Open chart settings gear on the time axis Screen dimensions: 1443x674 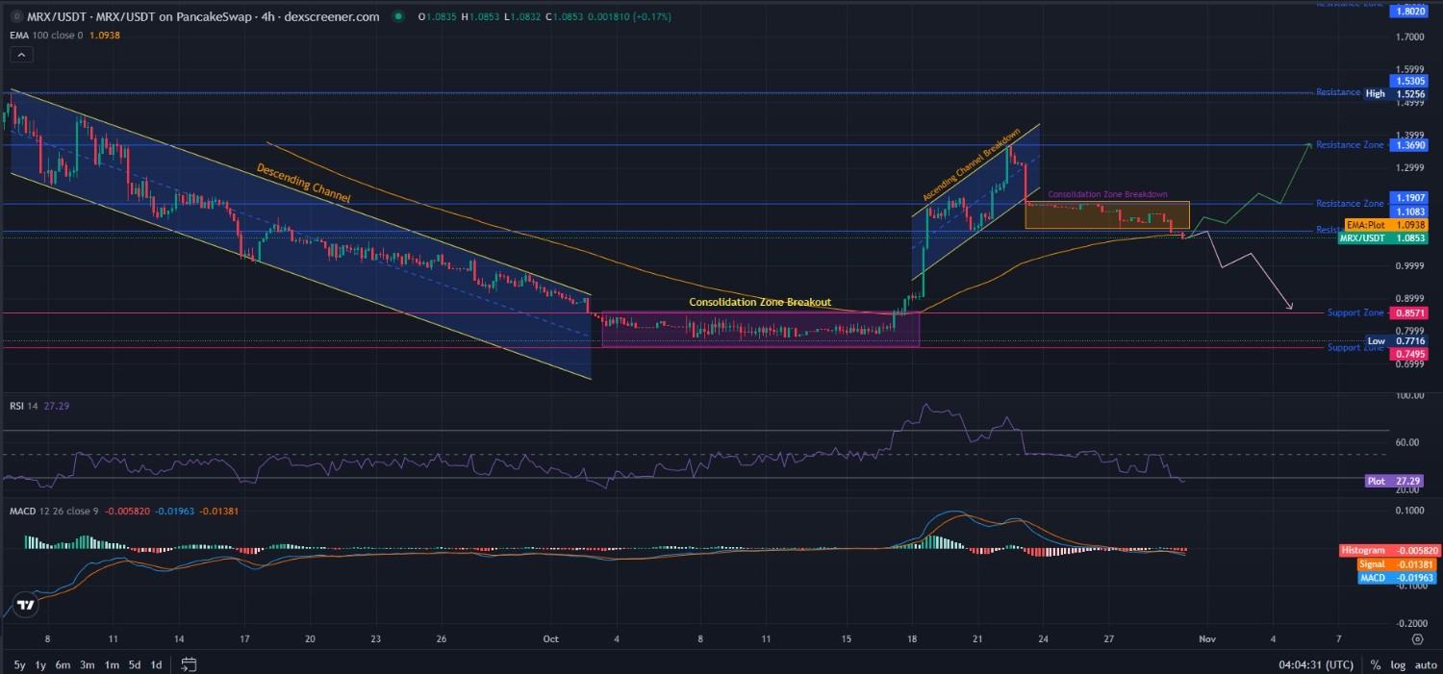[1417, 638]
